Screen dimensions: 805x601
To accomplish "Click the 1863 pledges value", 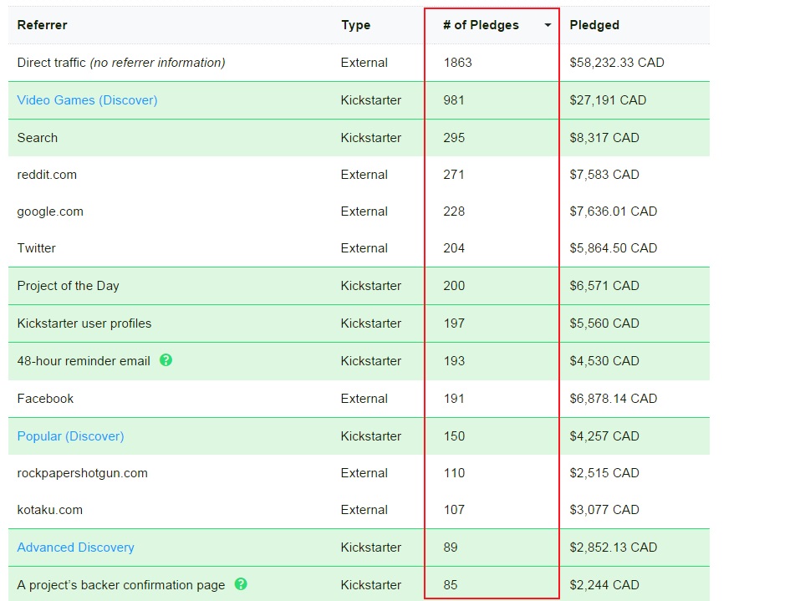I will [x=458, y=63].
